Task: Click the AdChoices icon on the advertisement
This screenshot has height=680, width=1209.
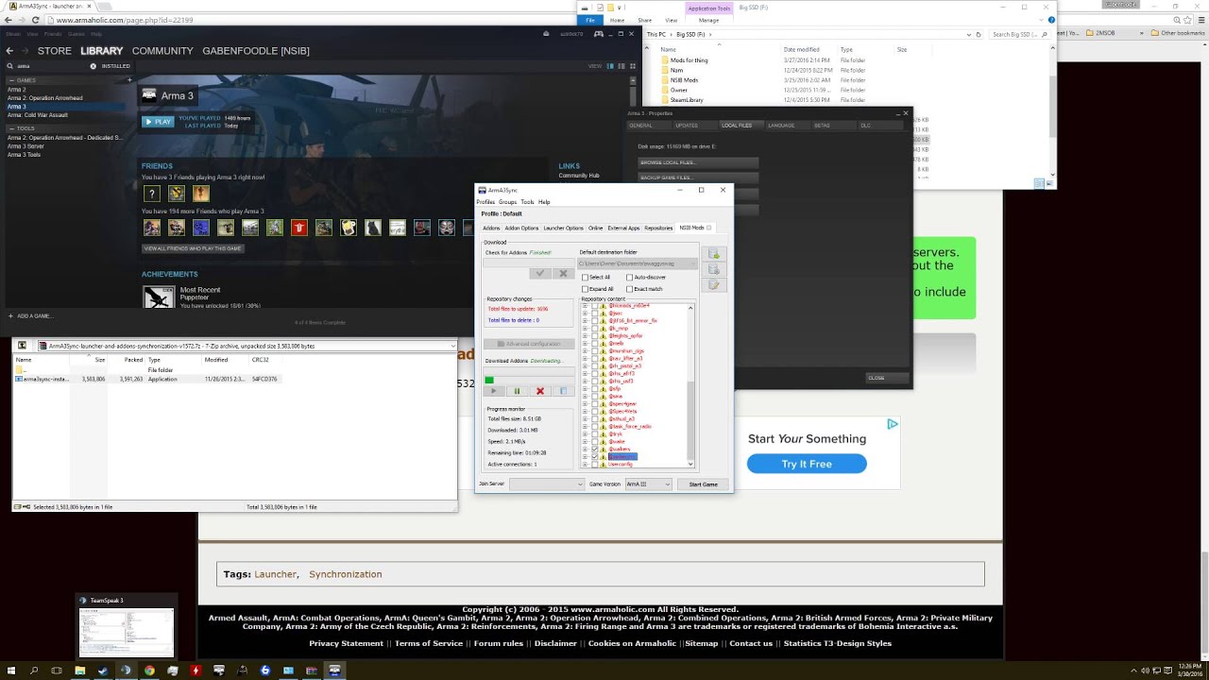Action: [893, 425]
